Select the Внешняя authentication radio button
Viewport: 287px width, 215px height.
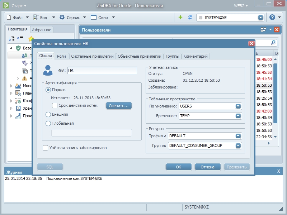[48, 114]
